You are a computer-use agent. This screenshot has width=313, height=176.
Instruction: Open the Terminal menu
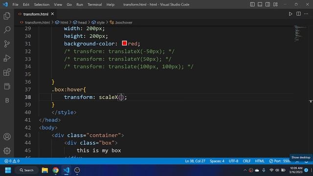(94, 4)
